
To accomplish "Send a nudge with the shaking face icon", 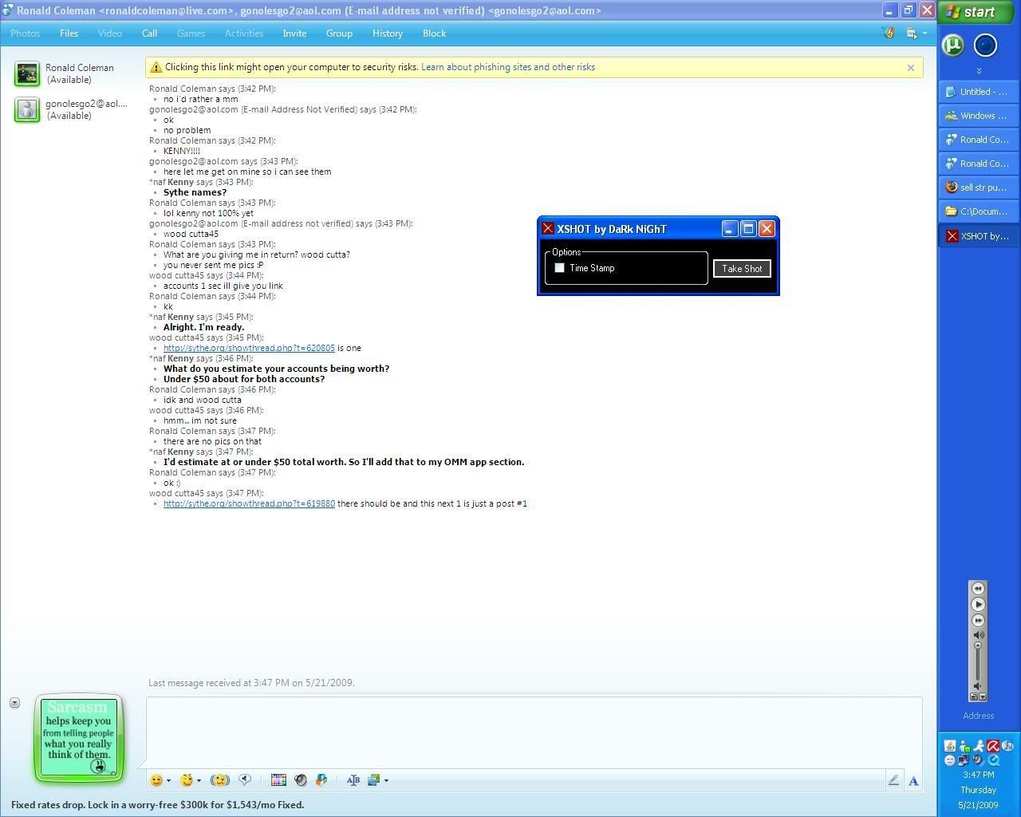I will pos(219,780).
